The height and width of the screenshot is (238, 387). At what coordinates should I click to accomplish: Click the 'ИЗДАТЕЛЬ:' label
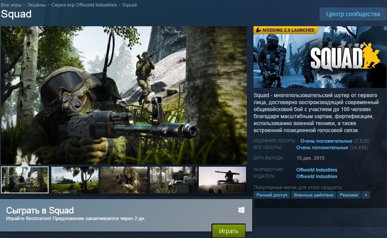click(265, 176)
